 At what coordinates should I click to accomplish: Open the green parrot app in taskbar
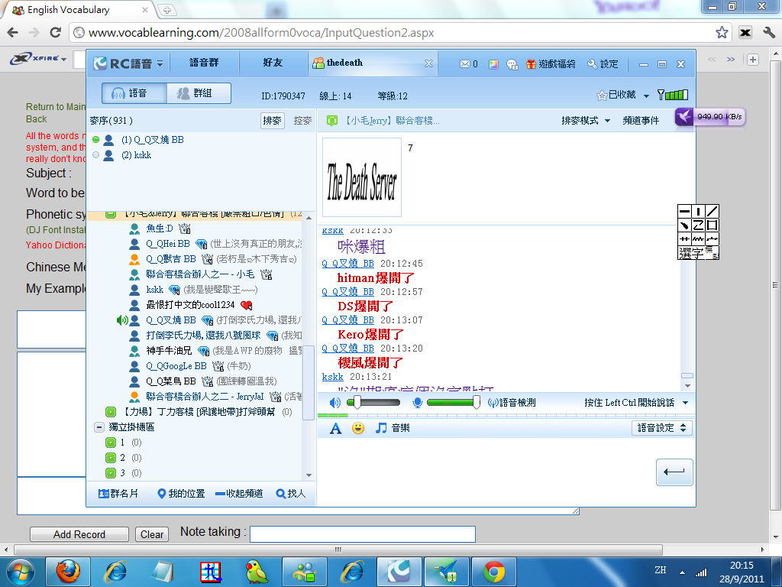257,572
